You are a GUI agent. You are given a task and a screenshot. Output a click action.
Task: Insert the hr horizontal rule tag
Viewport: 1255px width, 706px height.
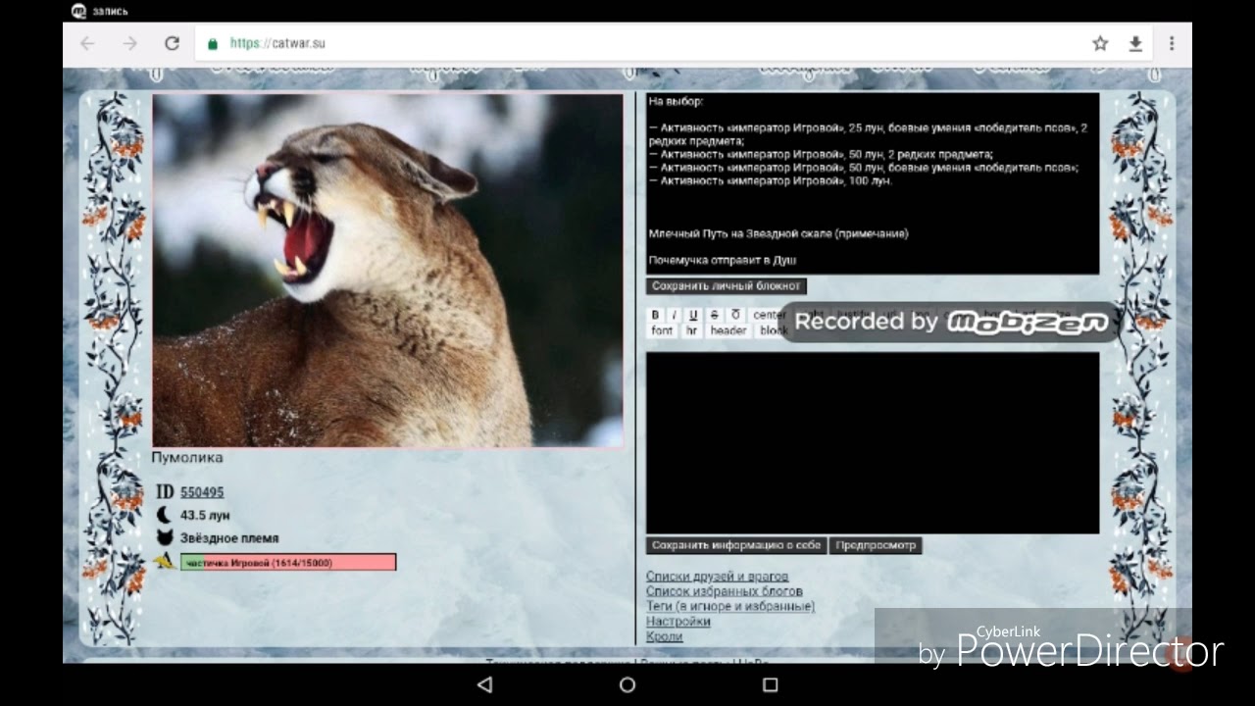coord(692,330)
